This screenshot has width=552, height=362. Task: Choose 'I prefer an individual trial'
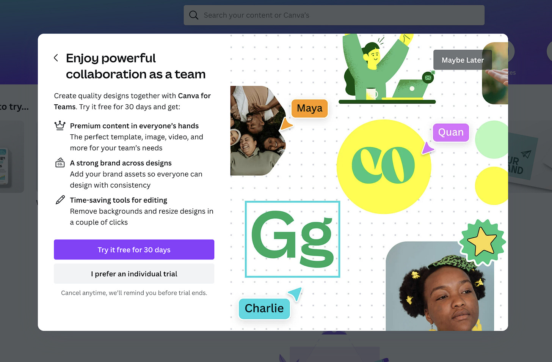pos(134,274)
